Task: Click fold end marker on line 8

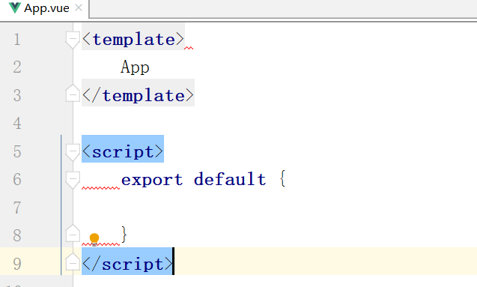Action: [73, 234]
